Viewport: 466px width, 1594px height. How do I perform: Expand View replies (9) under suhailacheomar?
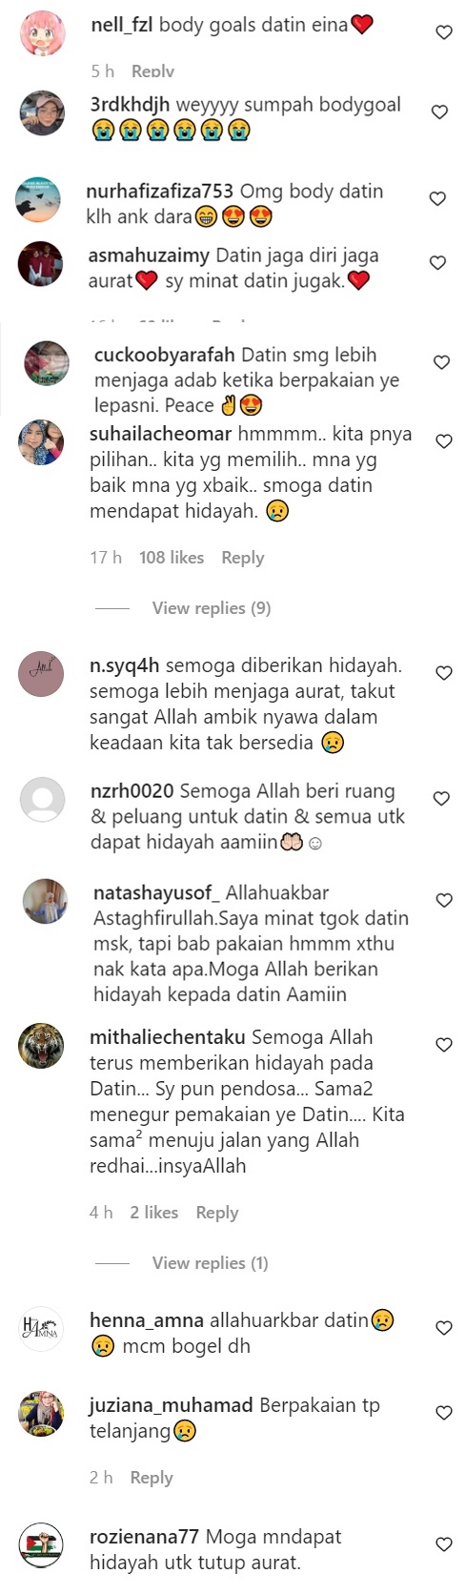[212, 607]
